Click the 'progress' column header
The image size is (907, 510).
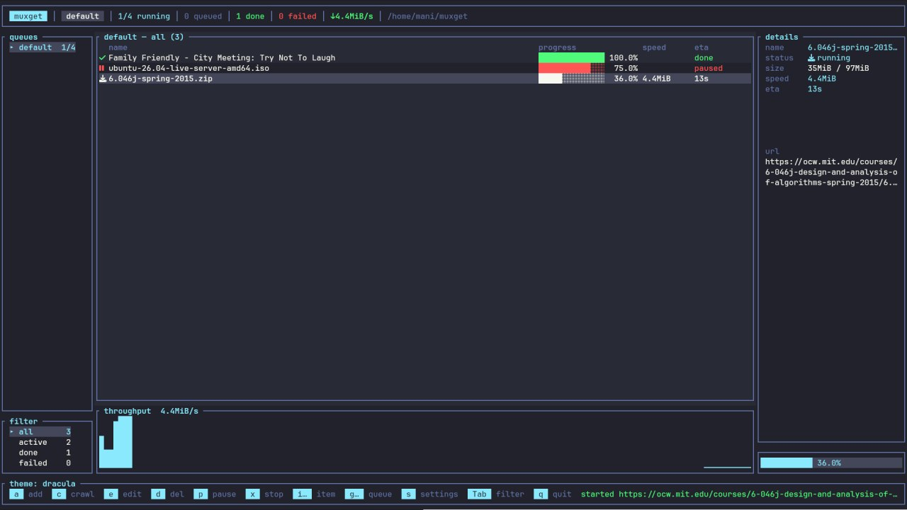557,47
